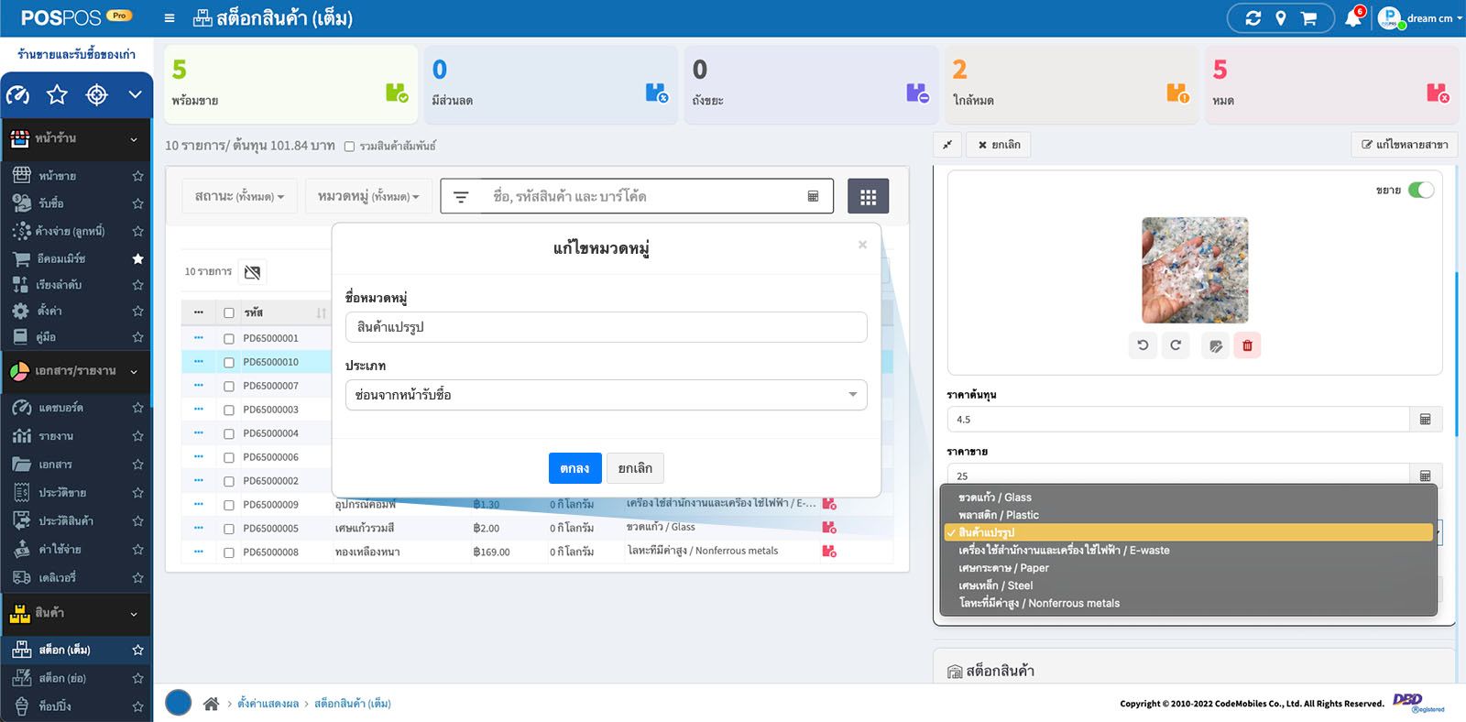1466x722 pixels.
Task: Open สต็อก (ย่อ) in the sidebar
Action: (x=63, y=678)
